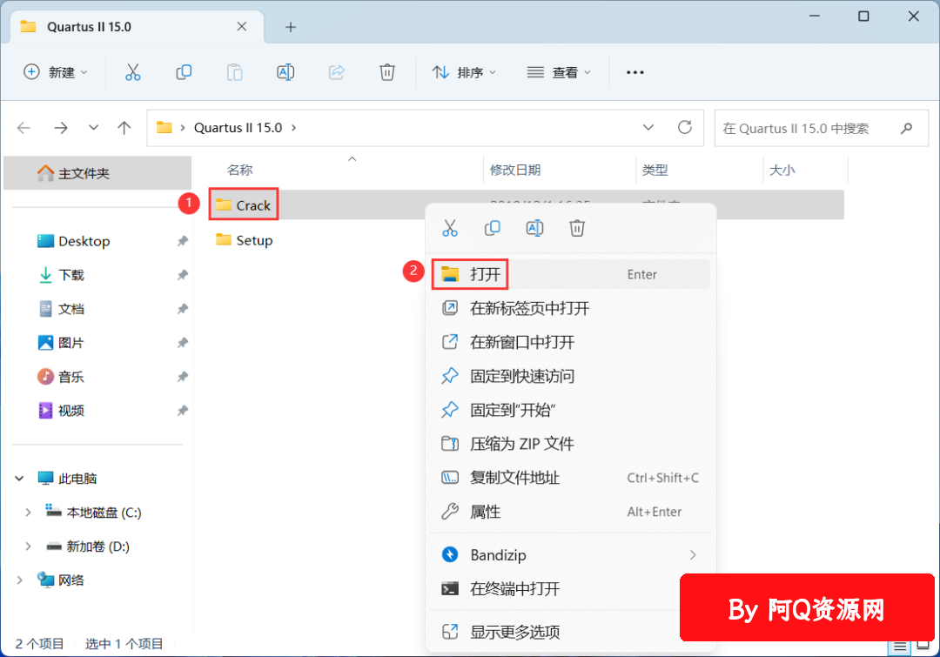Select 打开 in the context menu
This screenshot has width=940, height=657.
571,275
